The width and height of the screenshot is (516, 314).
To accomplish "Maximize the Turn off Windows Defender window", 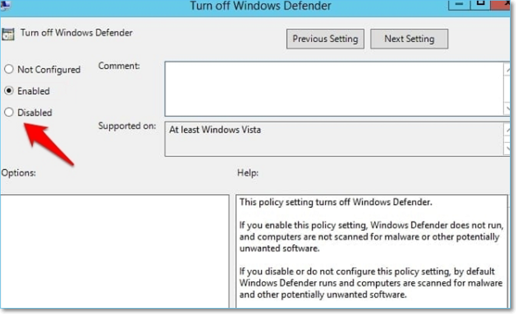I will coord(480,4).
